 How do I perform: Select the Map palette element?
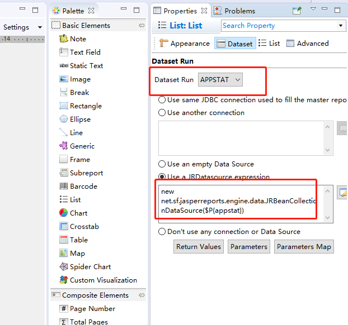pos(72,253)
